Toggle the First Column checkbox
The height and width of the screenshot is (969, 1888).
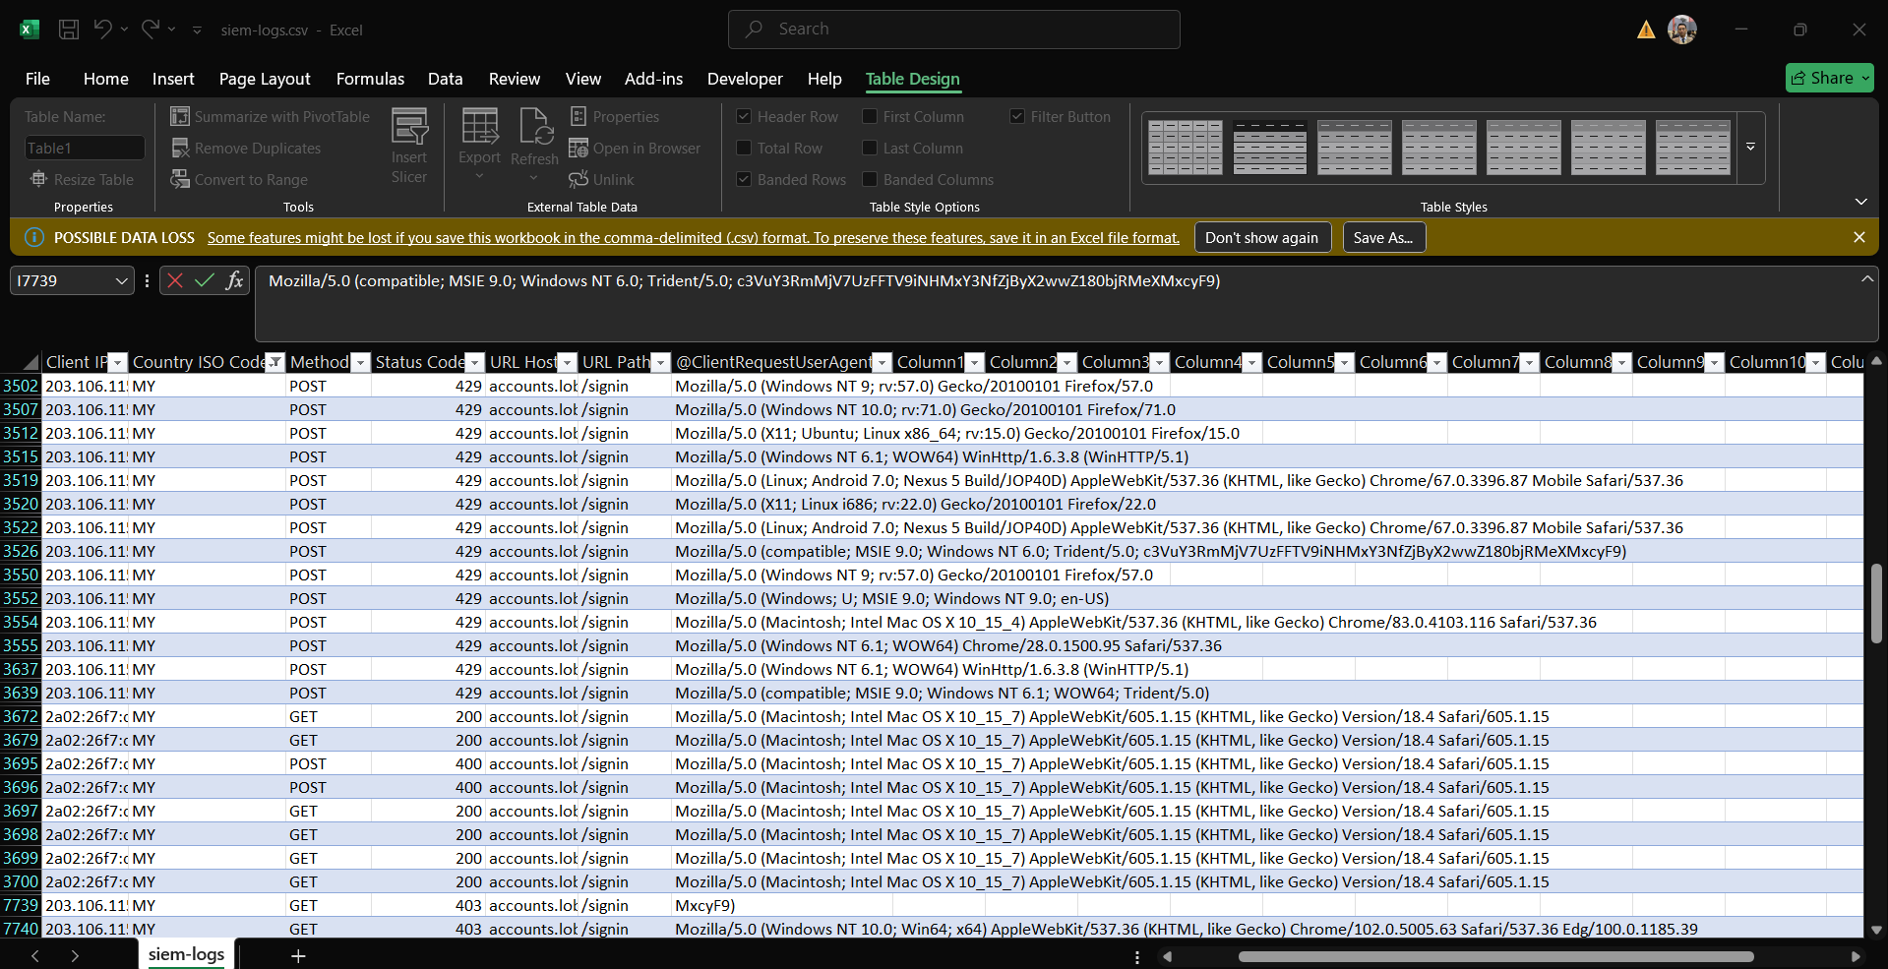pos(870,116)
